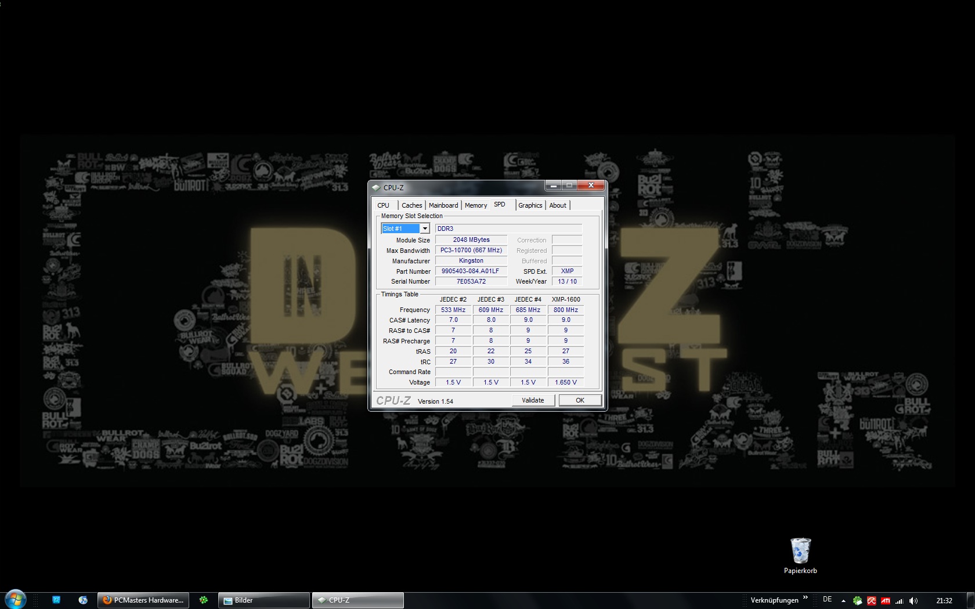
Task: Click the ATI tray icon
Action: pyautogui.click(x=886, y=601)
